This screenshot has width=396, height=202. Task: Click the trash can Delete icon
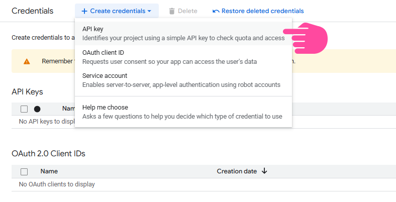tap(172, 11)
